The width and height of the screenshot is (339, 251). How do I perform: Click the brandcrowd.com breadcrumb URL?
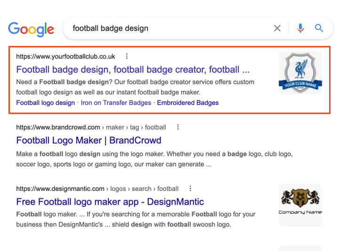point(91,127)
